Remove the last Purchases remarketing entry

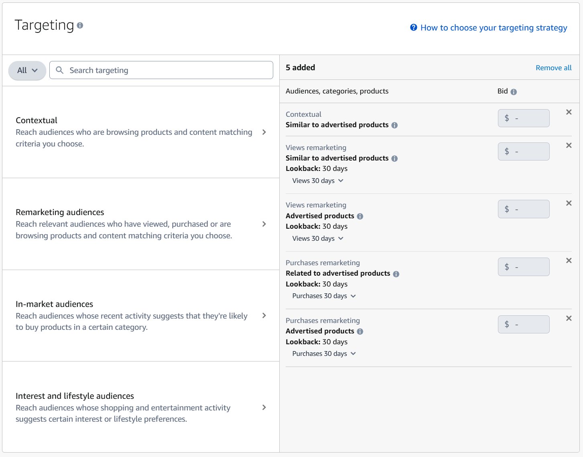pos(569,318)
